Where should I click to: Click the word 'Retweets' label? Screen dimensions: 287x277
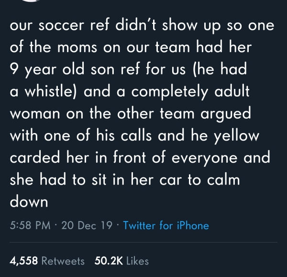pos(63,261)
